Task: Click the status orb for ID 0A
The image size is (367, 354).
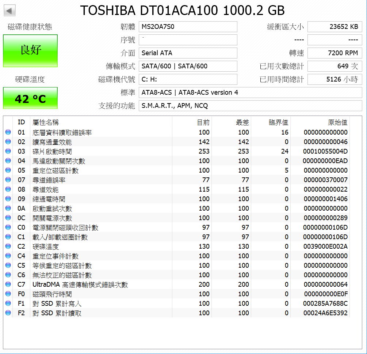Action: (x=8, y=208)
